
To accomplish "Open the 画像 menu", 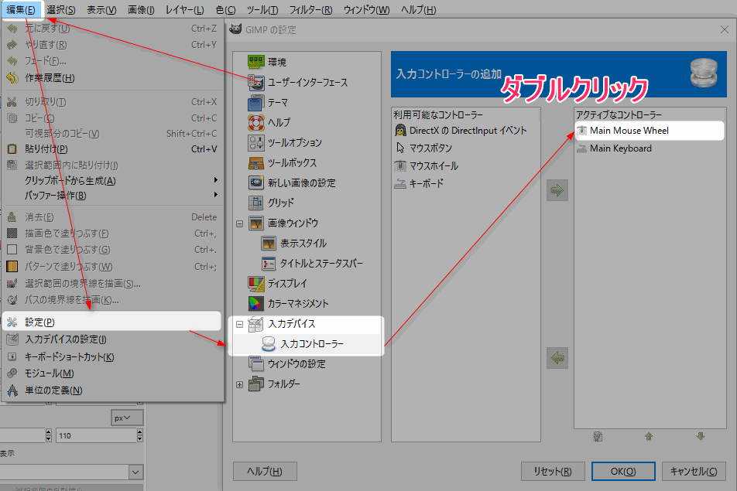I will 141,9.
